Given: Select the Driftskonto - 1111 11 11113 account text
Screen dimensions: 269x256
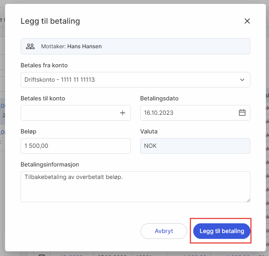Looking at the screenshot, I should [59, 80].
